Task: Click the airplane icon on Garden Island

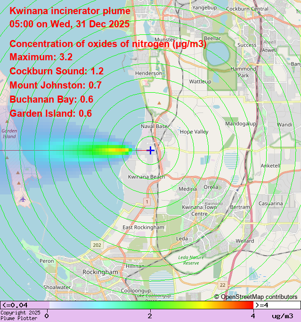Action: [23, 199]
